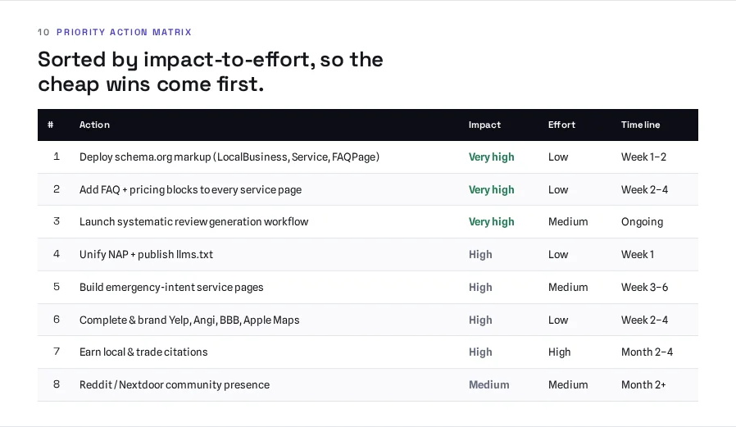Click the 'Week 1–2' timeline cell
Screen dimensions: 736x427
point(643,157)
